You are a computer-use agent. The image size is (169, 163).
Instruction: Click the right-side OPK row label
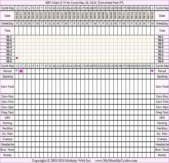(162, 118)
